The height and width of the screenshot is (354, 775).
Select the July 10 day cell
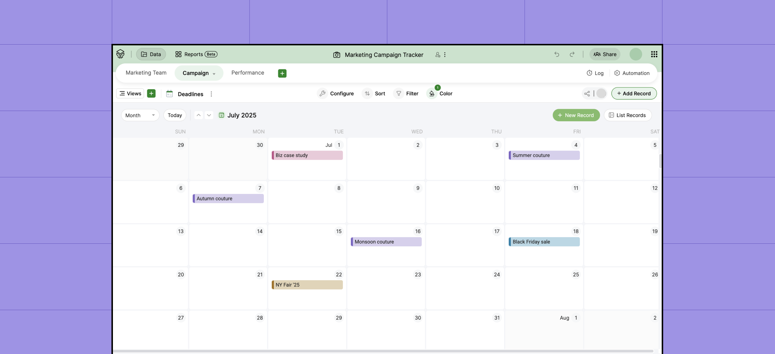click(x=465, y=202)
